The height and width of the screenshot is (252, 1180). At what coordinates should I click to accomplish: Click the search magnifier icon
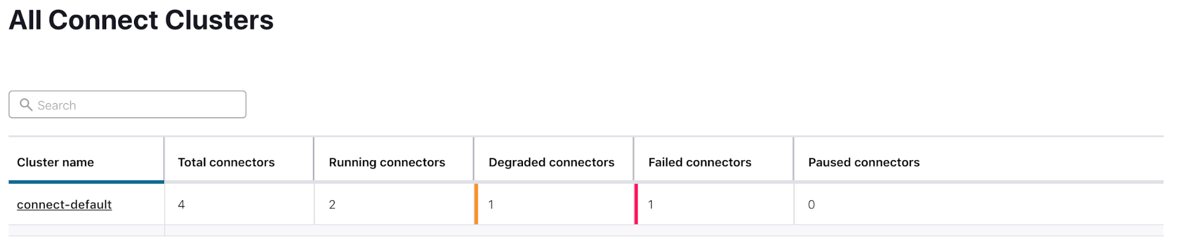26,105
